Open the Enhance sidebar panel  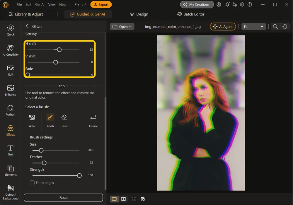(x=11, y=90)
